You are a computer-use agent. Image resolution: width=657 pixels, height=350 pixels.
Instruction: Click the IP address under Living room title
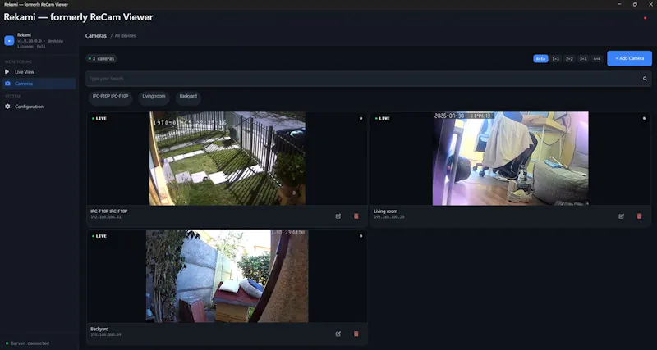coord(388,217)
